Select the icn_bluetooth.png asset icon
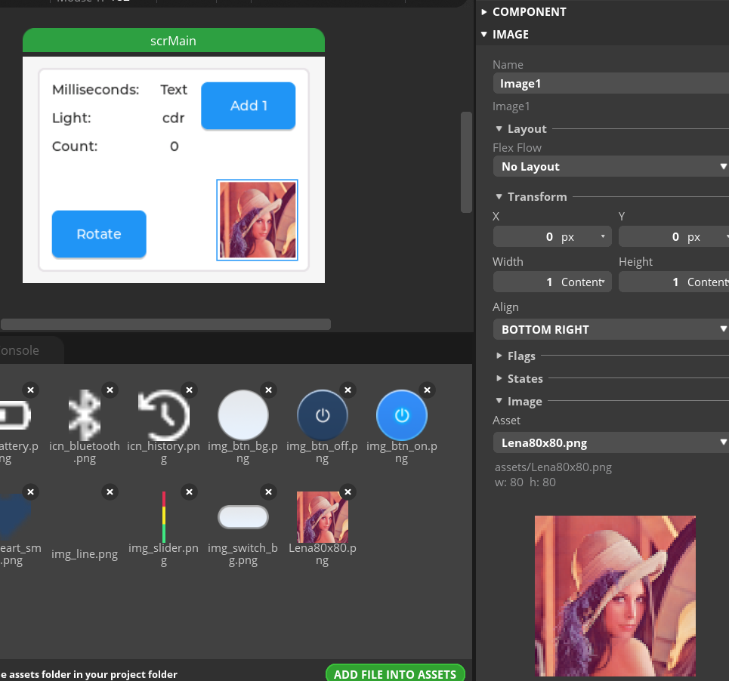The image size is (729, 681). tap(85, 414)
